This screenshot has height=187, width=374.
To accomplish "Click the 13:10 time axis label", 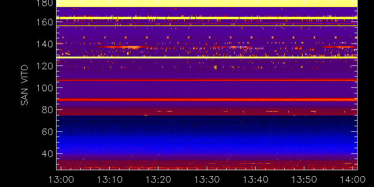I will [110, 179].
